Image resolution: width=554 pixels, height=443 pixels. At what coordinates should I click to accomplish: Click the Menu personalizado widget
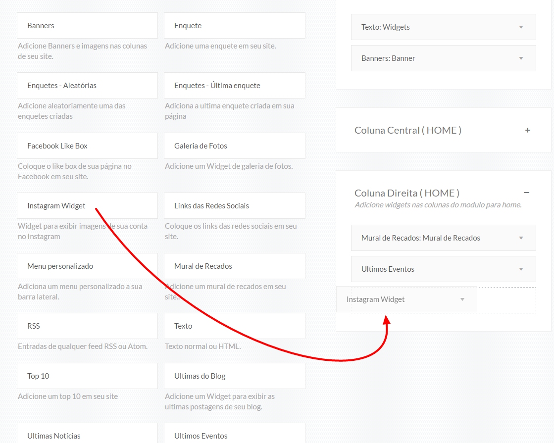(x=87, y=266)
